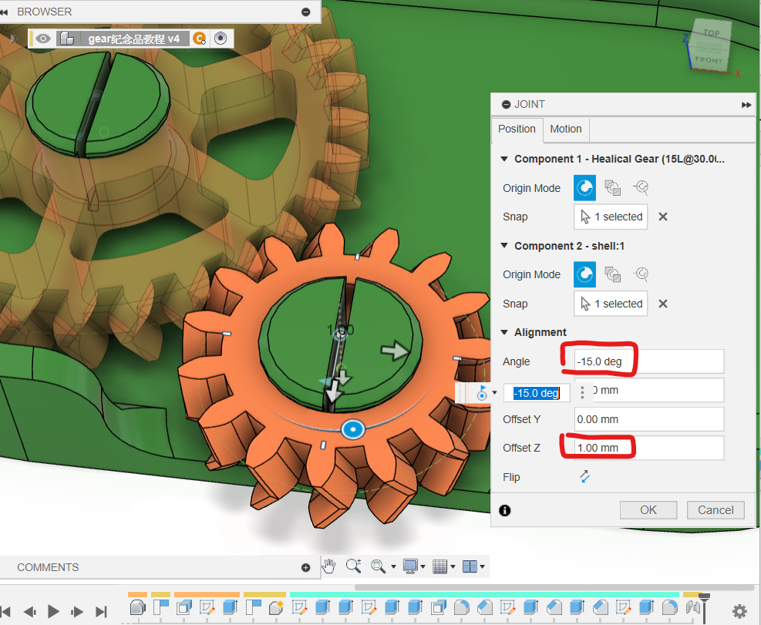The image size is (761, 625).
Task: Clear the Component 2 snap selection
Action: [663, 304]
